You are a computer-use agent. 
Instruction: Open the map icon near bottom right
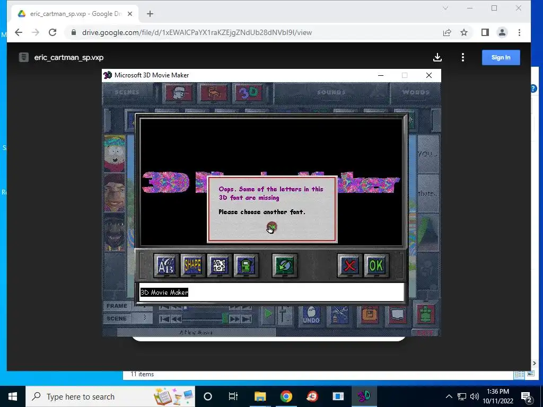(397, 315)
